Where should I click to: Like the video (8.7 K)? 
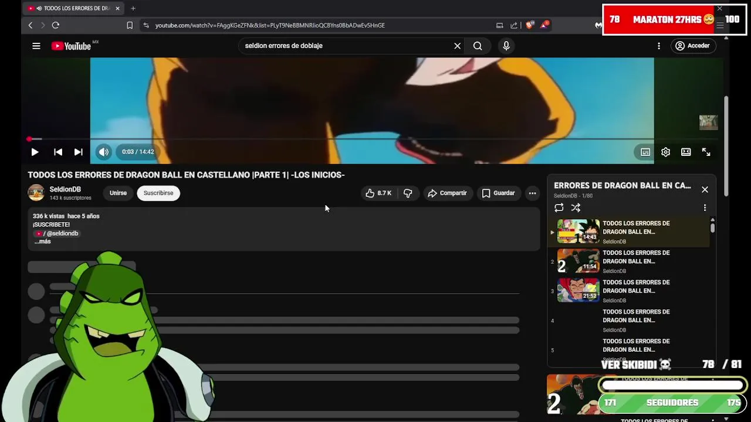point(378,193)
